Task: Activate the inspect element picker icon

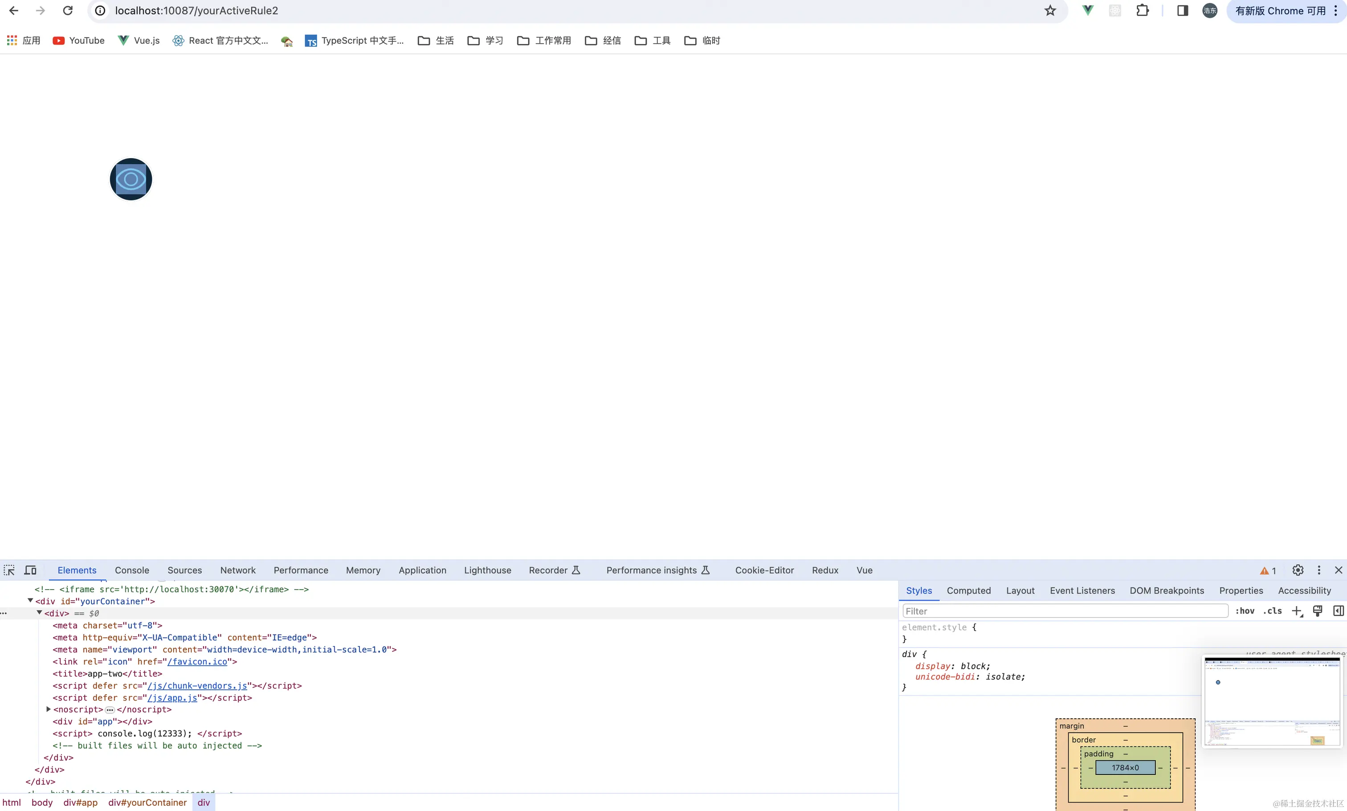Action: pyautogui.click(x=9, y=570)
